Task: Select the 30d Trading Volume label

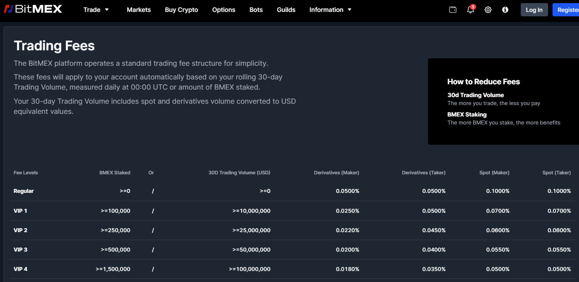Action: coord(476,95)
